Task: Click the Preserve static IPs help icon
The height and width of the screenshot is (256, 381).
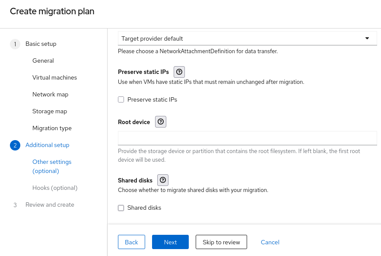Action: (179, 72)
